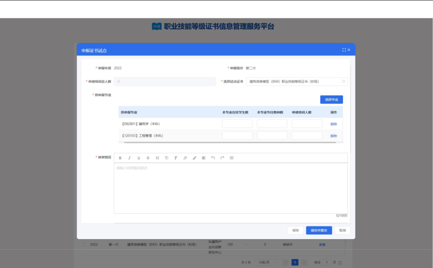Click 本专业在校学生数 field for 工程管理
Image resolution: width=433 pixels, height=268 pixels.
[237, 136]
